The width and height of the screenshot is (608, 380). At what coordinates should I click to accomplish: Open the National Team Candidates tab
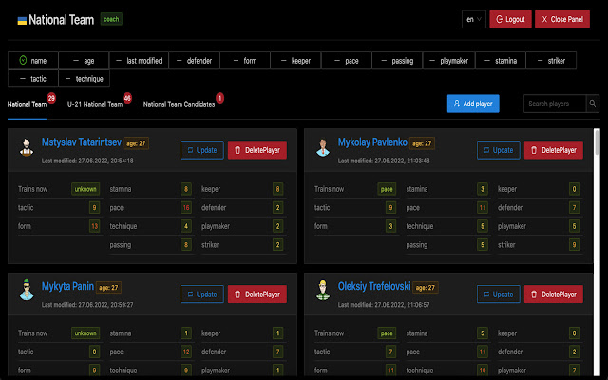pyautogui.click(x=179, y=104)
